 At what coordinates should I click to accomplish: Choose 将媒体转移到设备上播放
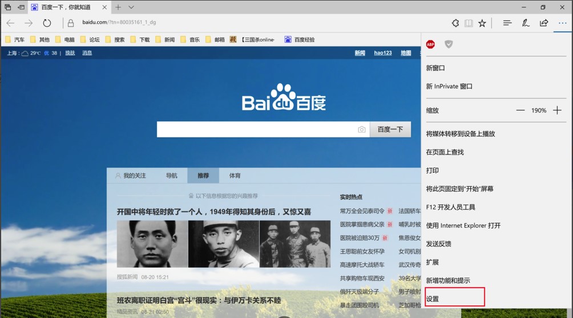click(461, 133)
